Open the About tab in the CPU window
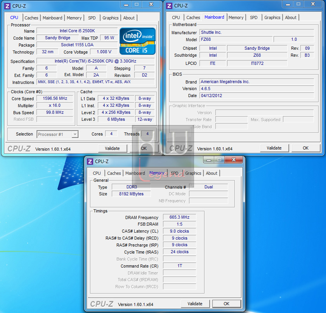 pyautogui.click(x=129, y=18)
